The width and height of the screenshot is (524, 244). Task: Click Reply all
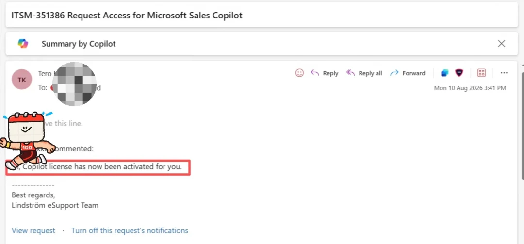click(364, 73)
